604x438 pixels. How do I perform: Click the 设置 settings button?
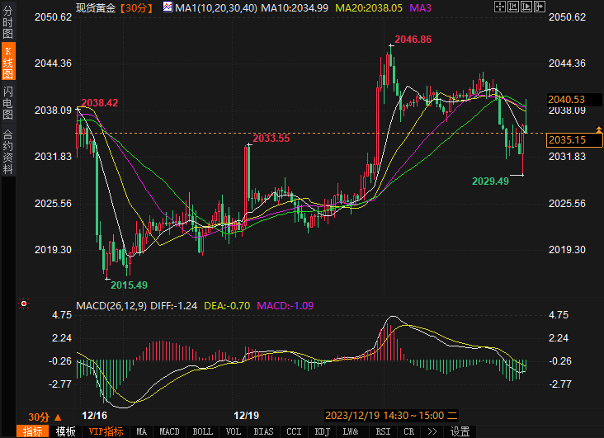460,431
